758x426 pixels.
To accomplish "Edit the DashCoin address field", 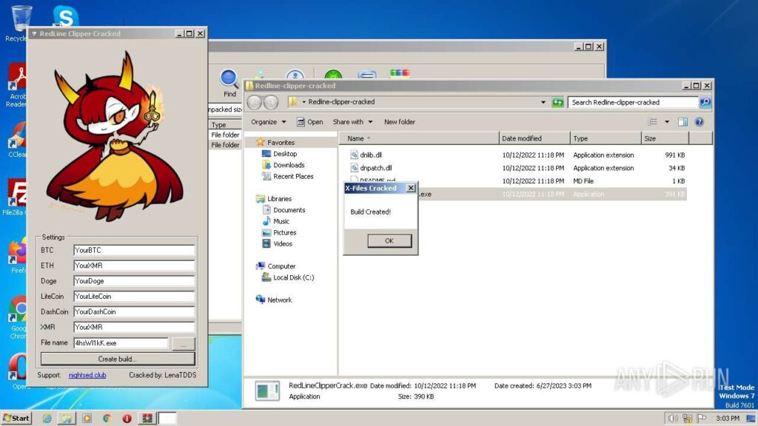I will coord(134,312).
